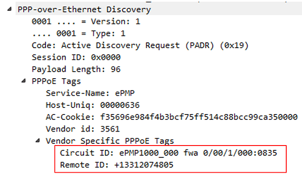This screenshot has height=177, width=302.
Task: Select the Circuit ID ePMP1000 row
Action: click(169, 153)
